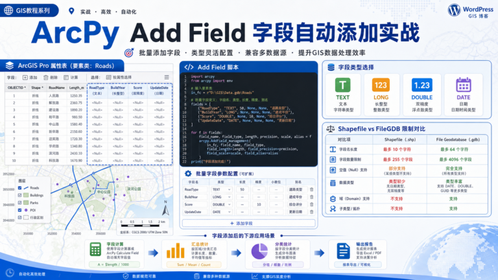
Task: Click the RoadName column header
Action: tap(56, 87)
